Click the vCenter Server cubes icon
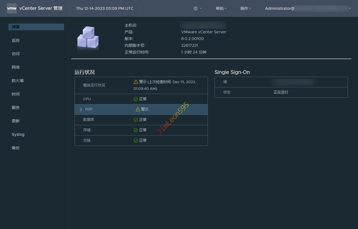Viewport: 358px width, 229px height. point(88,38)
